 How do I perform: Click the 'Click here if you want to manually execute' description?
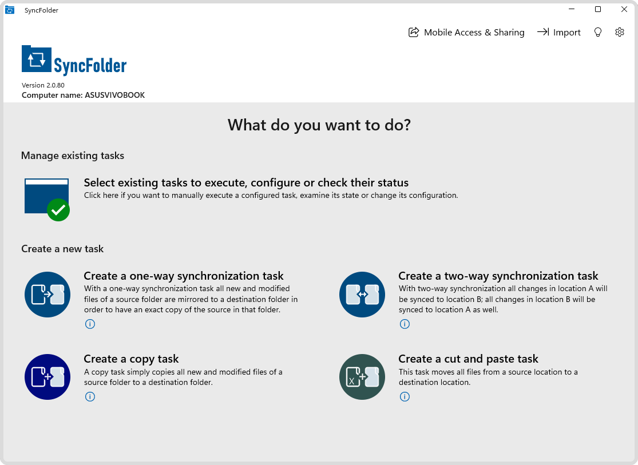[x=271, y=195]
